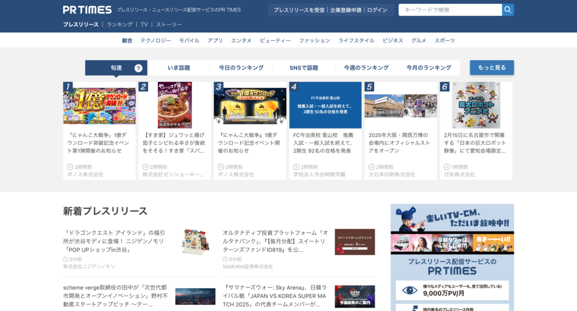Viewport: 577px width, 311px height.
Task: Open rank 6 巨大ロボット thumbnail
Action: (x=476, y=105)
